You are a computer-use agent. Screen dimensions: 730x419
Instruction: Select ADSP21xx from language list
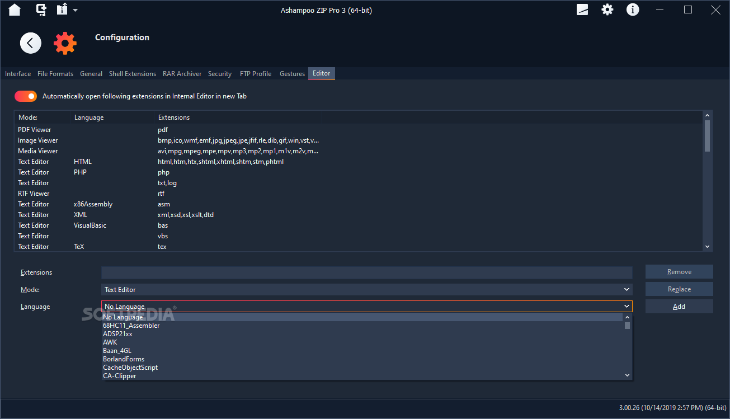[362, 334]
